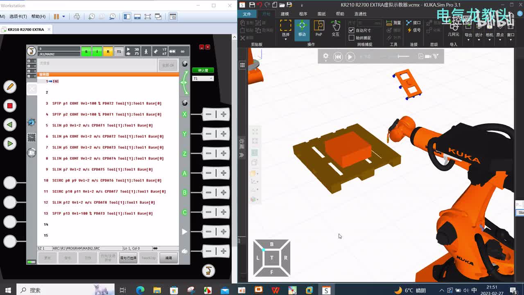Reset the simulation in KUKA.Sim

click(x=338, y=57)
